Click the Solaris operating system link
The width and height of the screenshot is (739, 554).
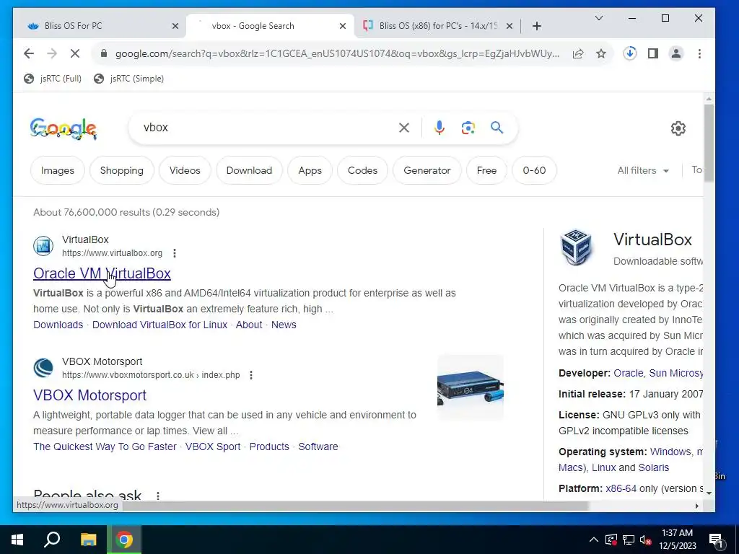tap(654, 467)
